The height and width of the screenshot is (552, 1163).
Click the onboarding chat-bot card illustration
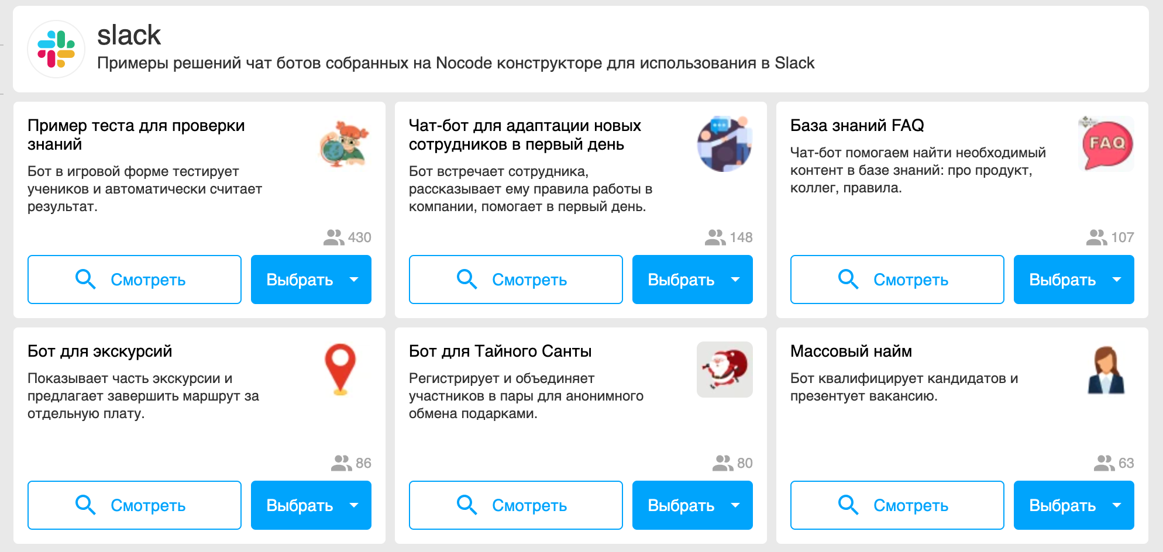point(724,144)
